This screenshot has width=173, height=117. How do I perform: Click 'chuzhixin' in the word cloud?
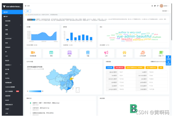tap(157, 37)
